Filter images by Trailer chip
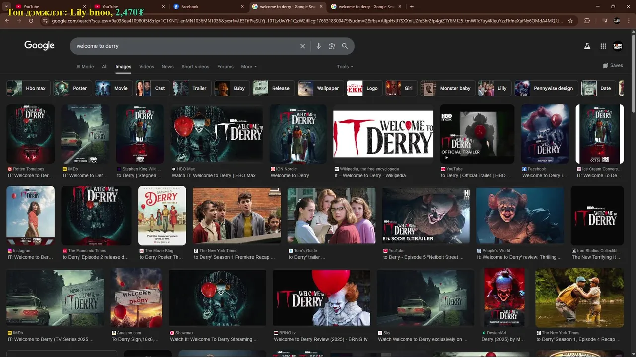Viewport: 636px width, 357px height. (x=192, y=88)
